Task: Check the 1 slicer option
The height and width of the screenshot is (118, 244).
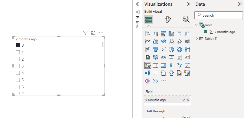Action: click(18, 52)
